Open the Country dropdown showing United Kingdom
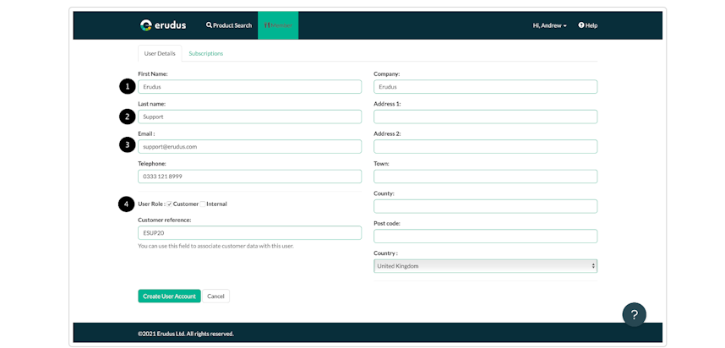 click(x=486, y=266)
